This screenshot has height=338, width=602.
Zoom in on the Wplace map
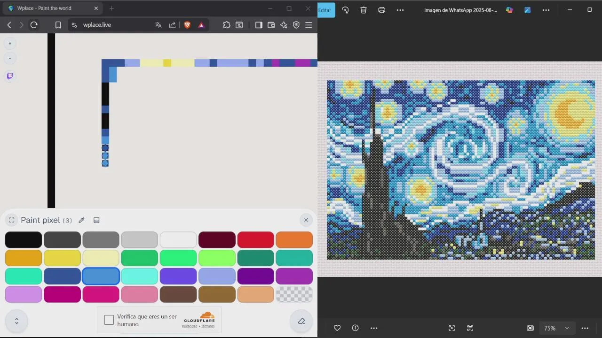point(10,43)
